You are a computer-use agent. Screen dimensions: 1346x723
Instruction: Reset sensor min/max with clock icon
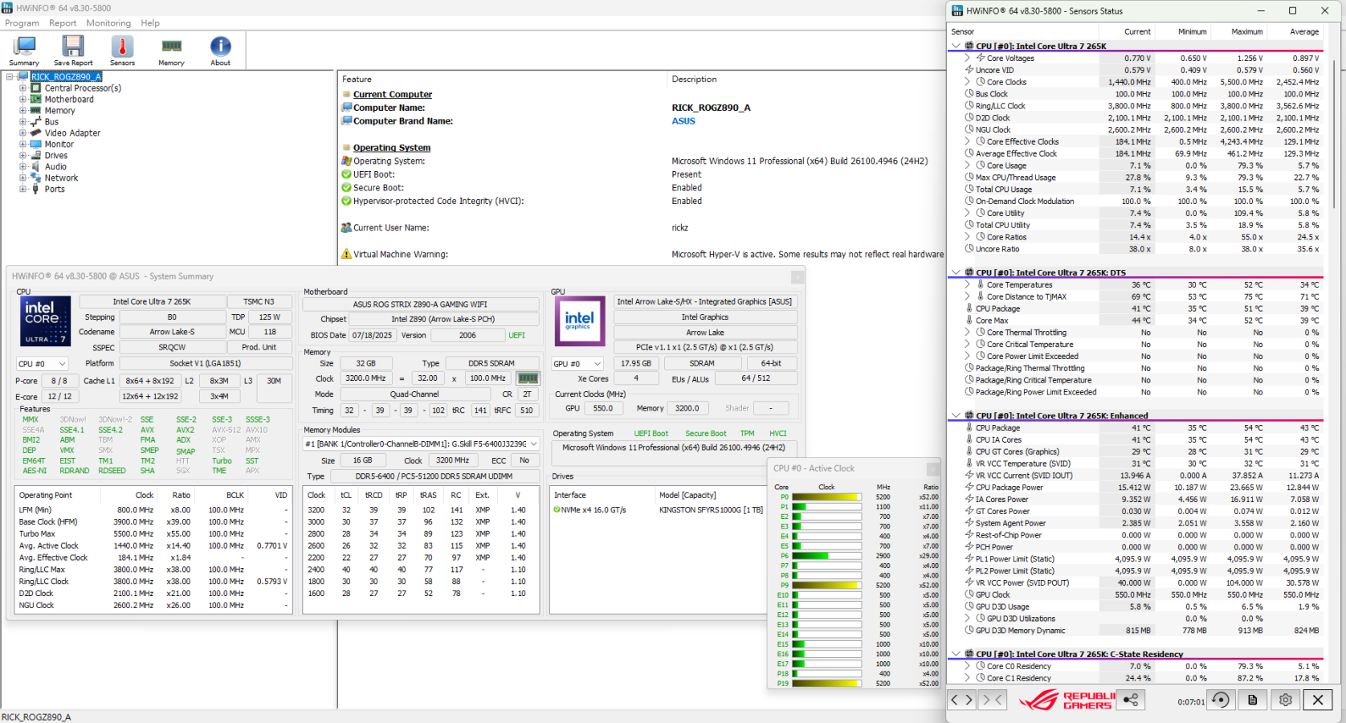[1220, 700]
